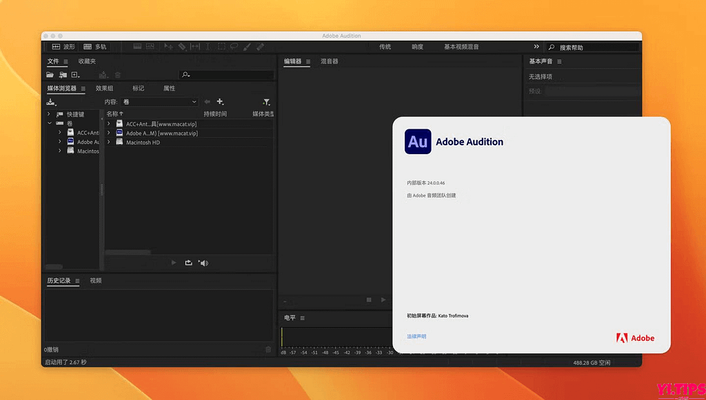Expand the Macintosh HD row in file list

click(109, 142)
